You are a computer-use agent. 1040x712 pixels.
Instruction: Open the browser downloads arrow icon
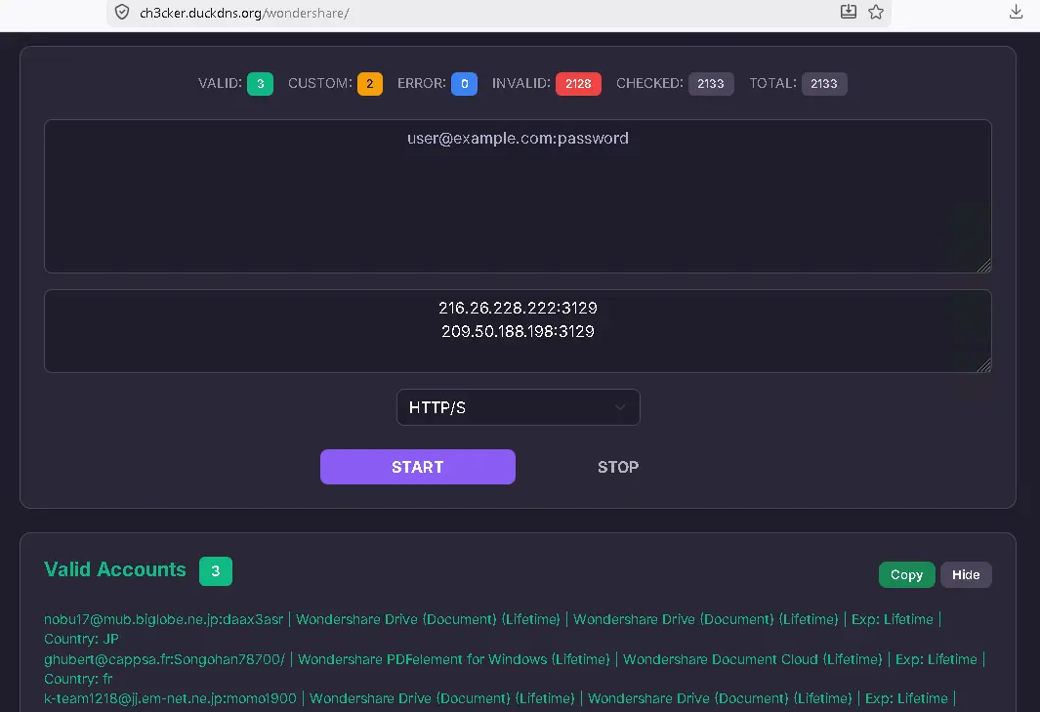(1016, 12)
